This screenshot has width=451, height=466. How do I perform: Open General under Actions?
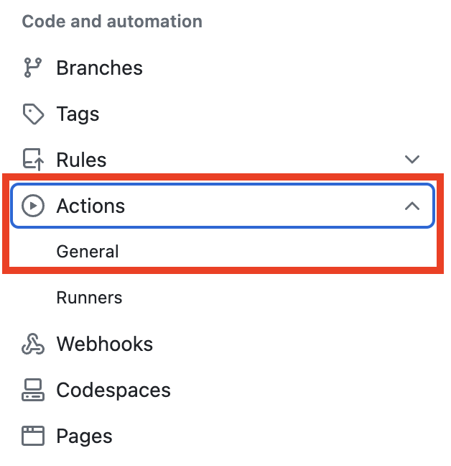click(x=88, y=252)
